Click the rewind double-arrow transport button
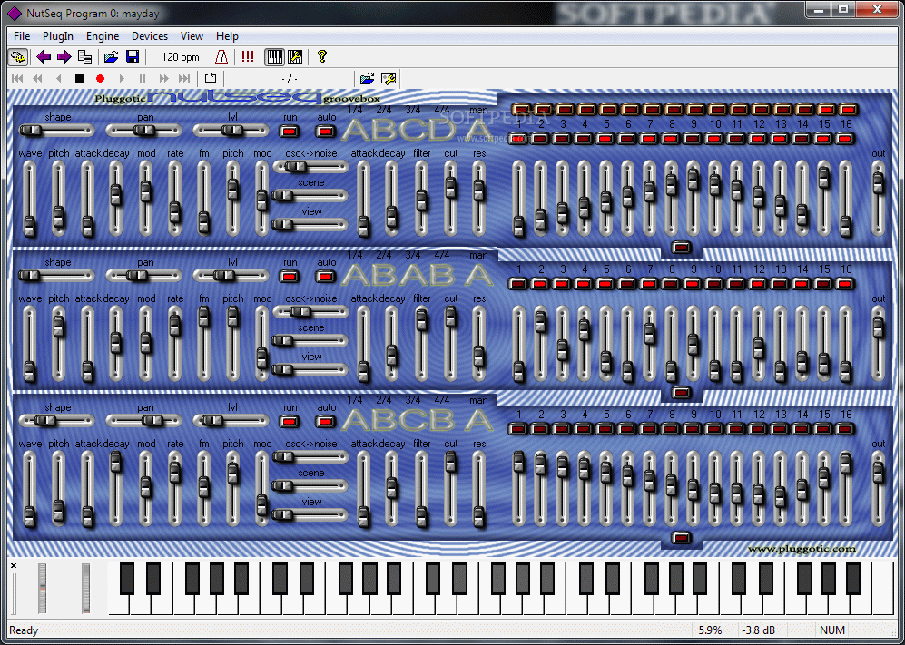The image size is (905, 645). (38, 78)
